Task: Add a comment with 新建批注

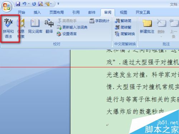Action: (147, 26)
